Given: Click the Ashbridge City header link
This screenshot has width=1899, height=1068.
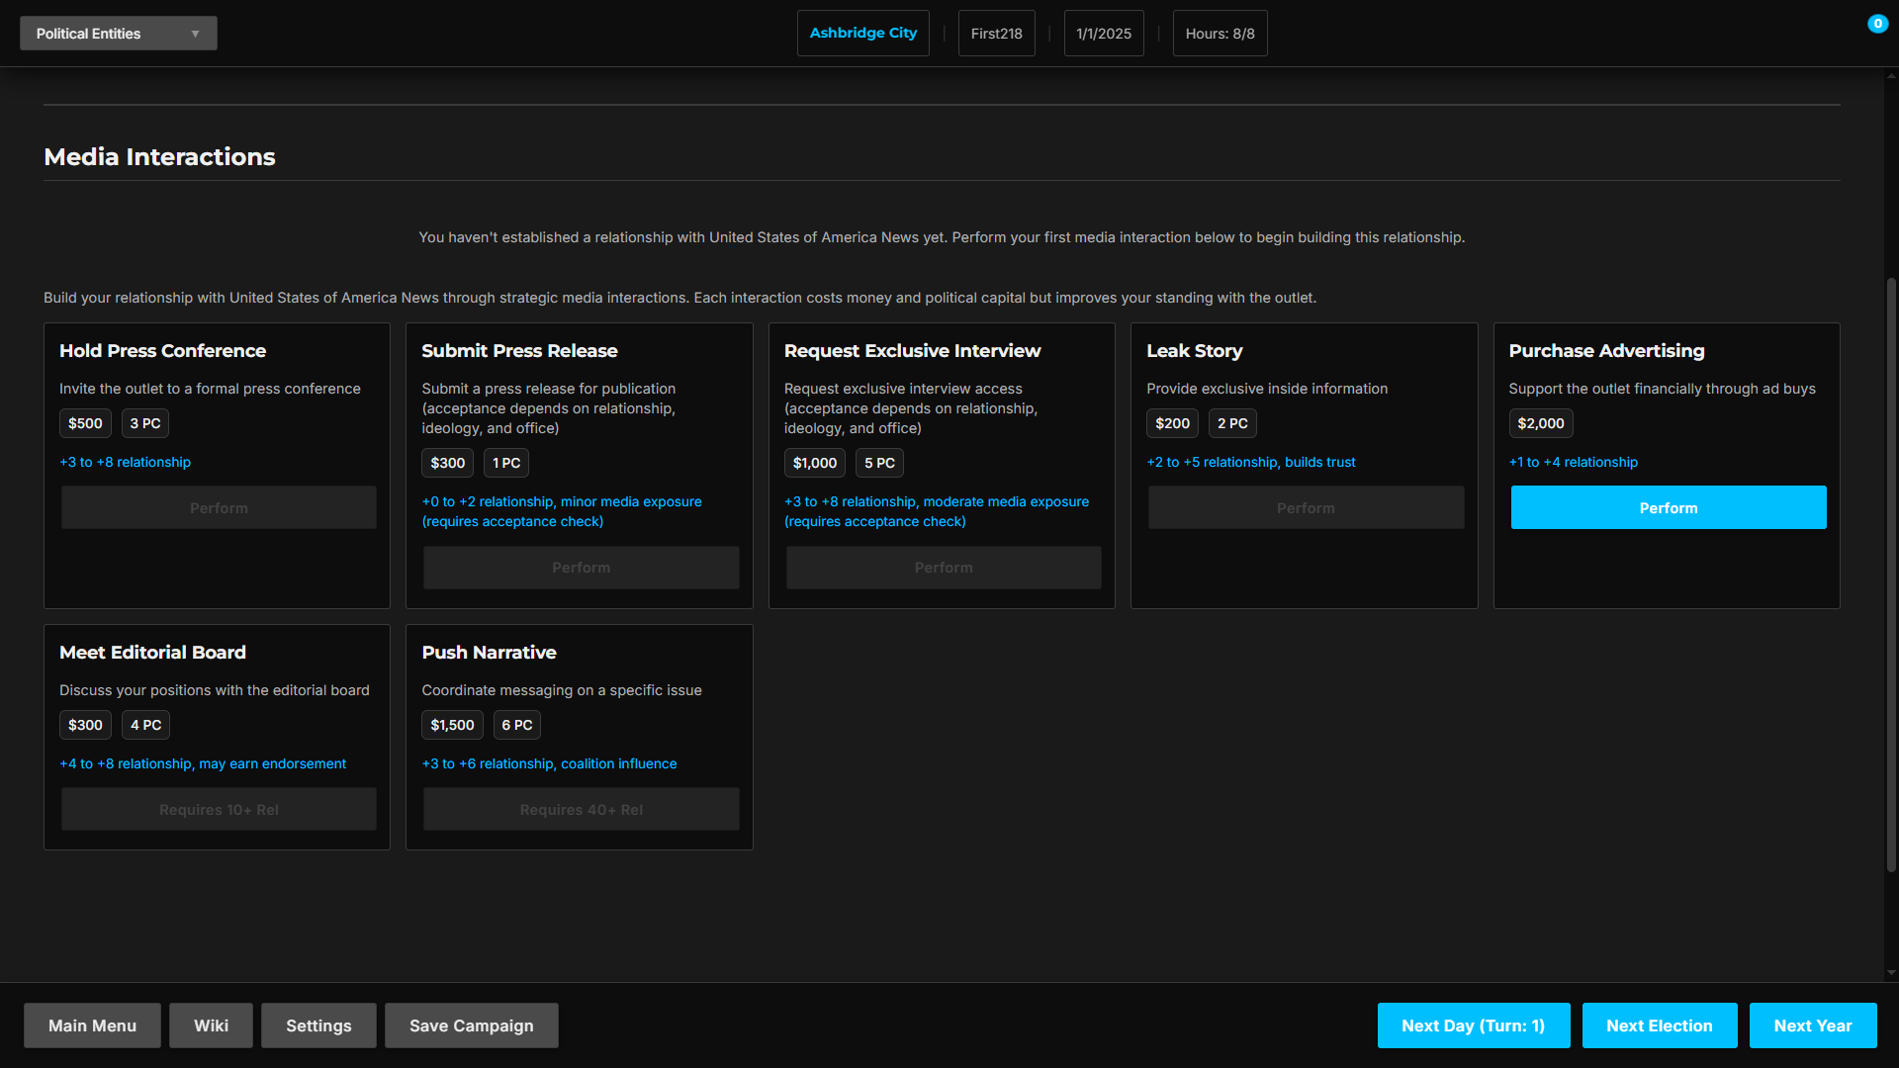Looking at the screenshot, I should point(862,34).
